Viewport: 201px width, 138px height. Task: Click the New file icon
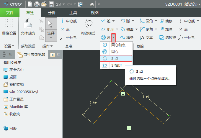click(x=30, y=4)
